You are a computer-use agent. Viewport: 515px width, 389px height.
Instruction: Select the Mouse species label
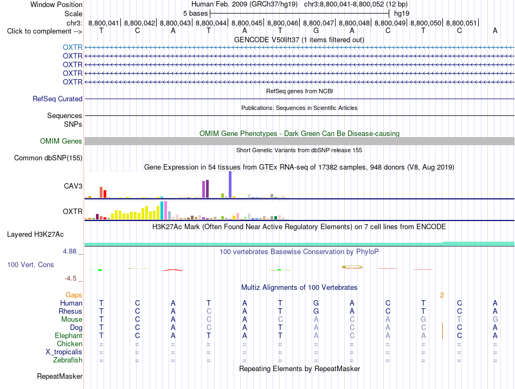[72, 320]
